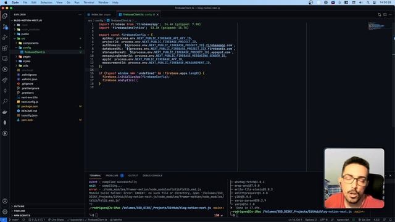The height and width of the screenshot is (222, 395).
Task: Open the GitLens commit graph icon
Action: (x=5, y=91)
